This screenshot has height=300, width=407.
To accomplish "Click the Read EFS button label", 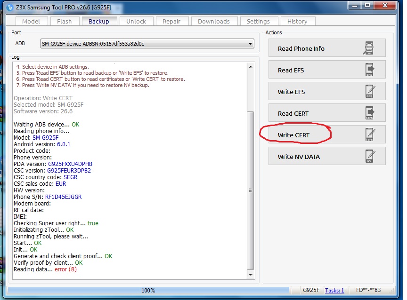I will coord(291,70).
